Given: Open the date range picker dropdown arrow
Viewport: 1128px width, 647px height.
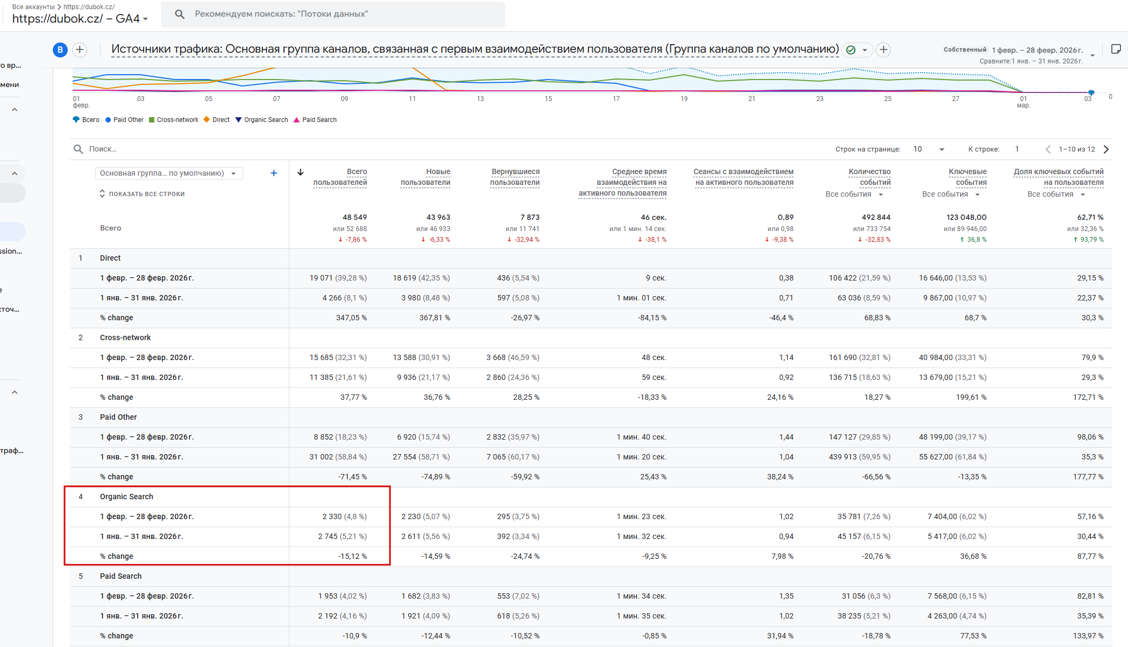Looking at the screenshot, I should (x=1092, y=55).
